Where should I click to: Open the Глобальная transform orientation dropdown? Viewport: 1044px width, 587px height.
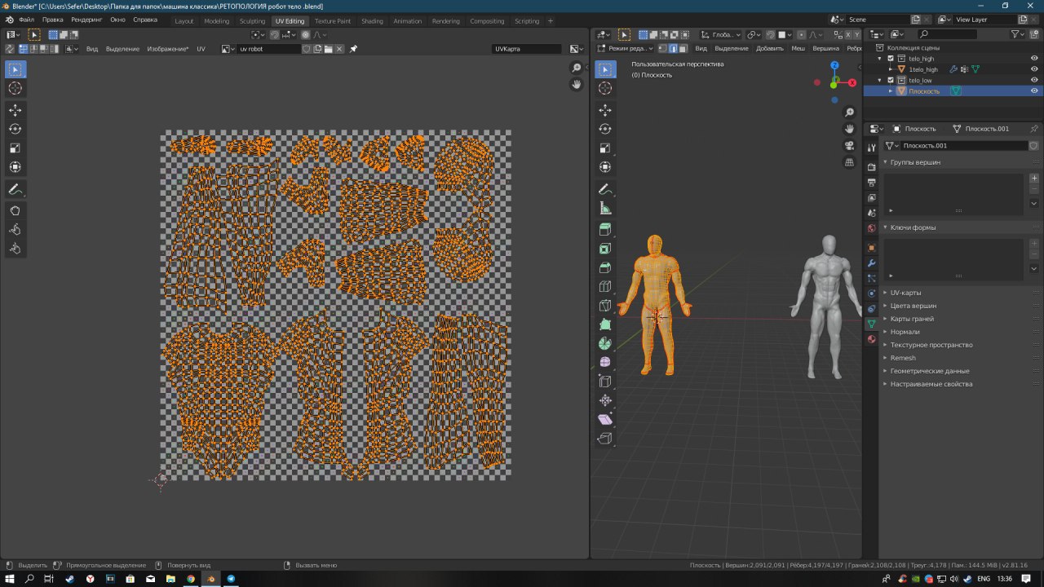click(721, 35)
